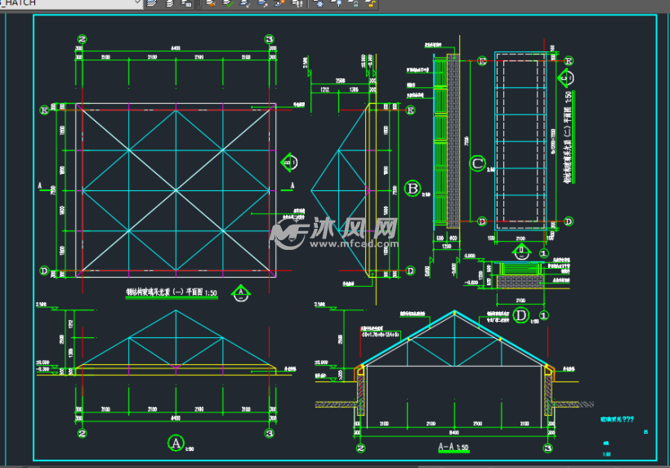Turn layer off with the light bulb icon
670x468 pixels.
[x=336, y=3]
